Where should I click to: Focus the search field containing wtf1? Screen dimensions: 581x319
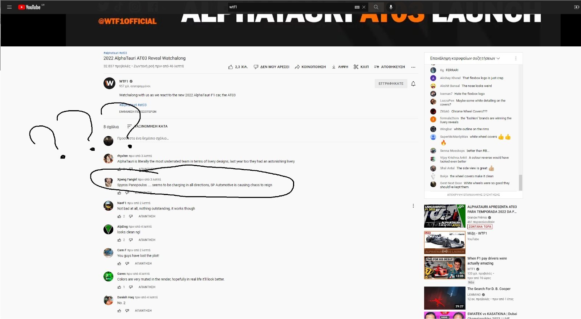point(290,7)
